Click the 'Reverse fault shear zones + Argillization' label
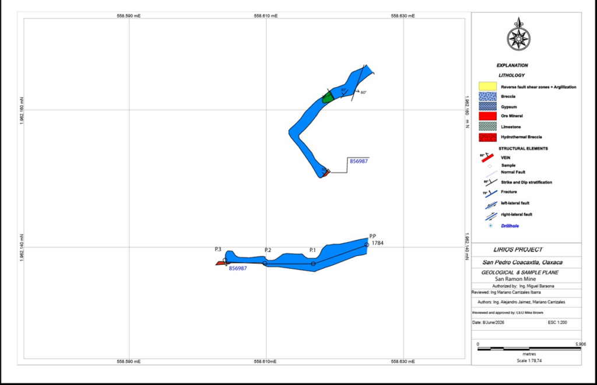 (x=538, y=87)
